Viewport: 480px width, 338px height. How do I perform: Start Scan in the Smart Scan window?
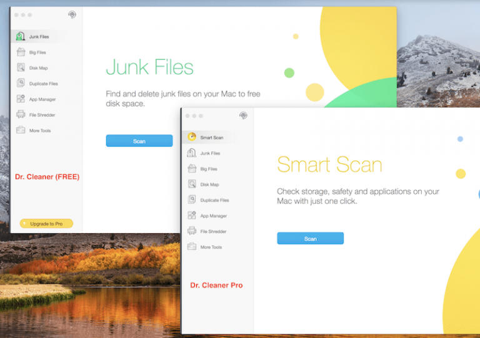(x=311, y=238)
